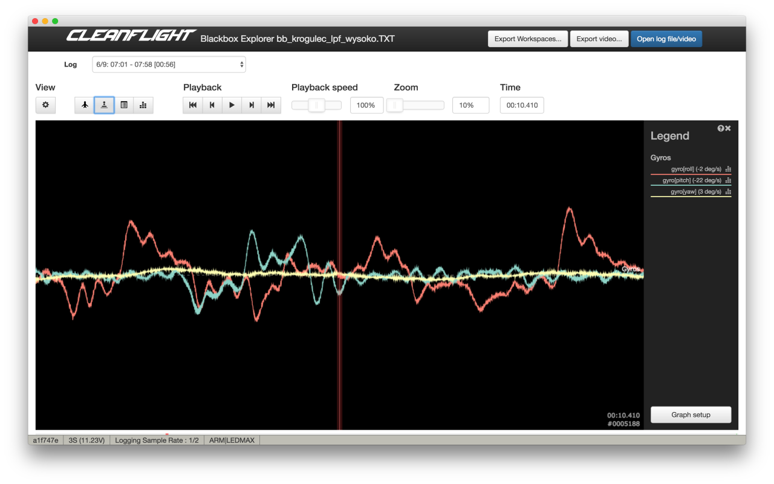Image resolution: width=774 pixels, height=484 pixels.
Task: Jump to the start of the log
Action: click(193, 105)
